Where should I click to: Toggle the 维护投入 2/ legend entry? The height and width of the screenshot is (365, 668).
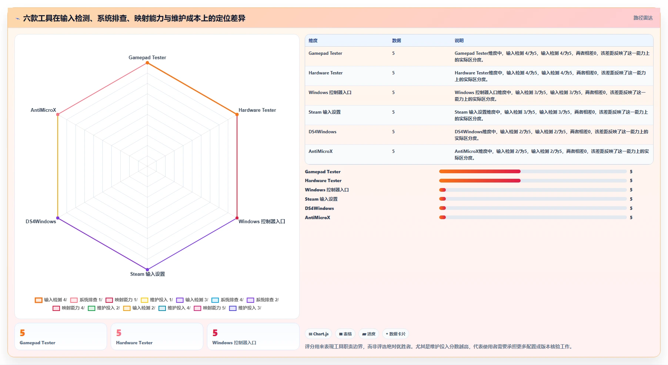click(104, 308)
